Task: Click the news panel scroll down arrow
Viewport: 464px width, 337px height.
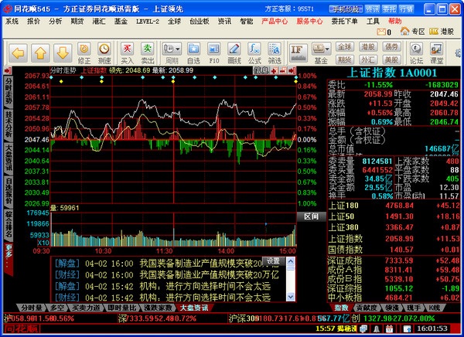Action: [x=291, y=296]
